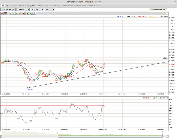Click the RSI indicator legend label
The width and height of the screenshot is (177, 138).
pos(144,98)
